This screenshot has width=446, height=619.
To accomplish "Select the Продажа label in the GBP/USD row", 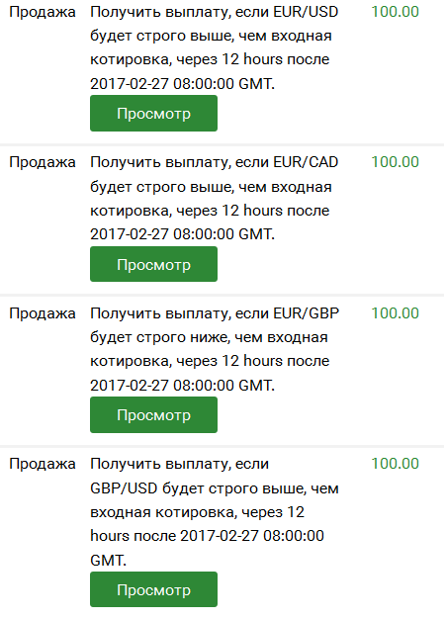I will point(43,465).
